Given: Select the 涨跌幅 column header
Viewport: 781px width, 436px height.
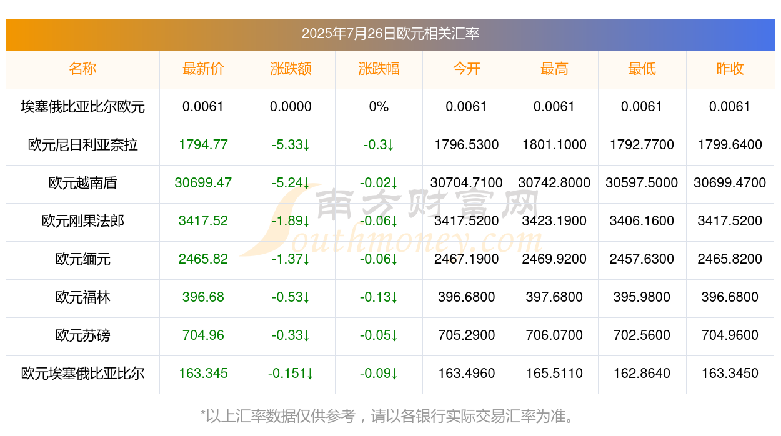Looking at the screenshot, I should point(379,69).
